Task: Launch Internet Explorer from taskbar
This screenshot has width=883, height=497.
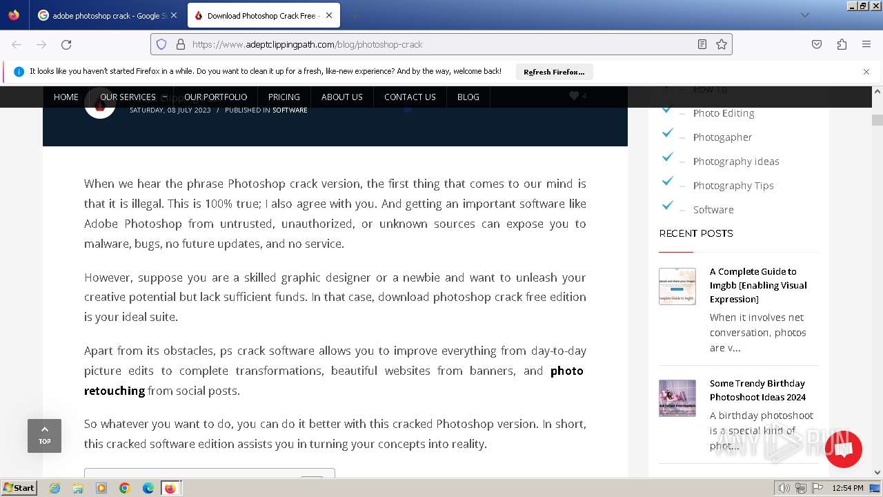Action: tap(54, 488)
